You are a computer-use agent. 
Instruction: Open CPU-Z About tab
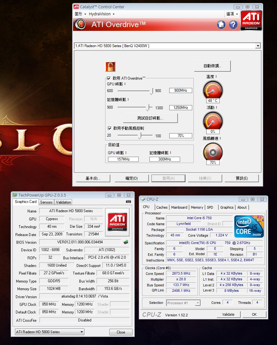242,207
